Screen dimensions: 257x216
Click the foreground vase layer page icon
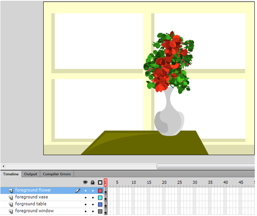11,197
